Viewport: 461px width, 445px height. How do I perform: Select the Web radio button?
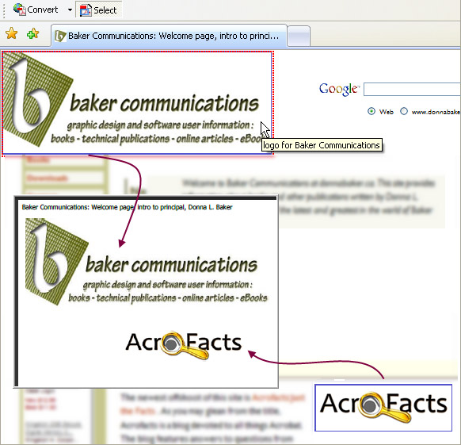(x=371, y=111)
